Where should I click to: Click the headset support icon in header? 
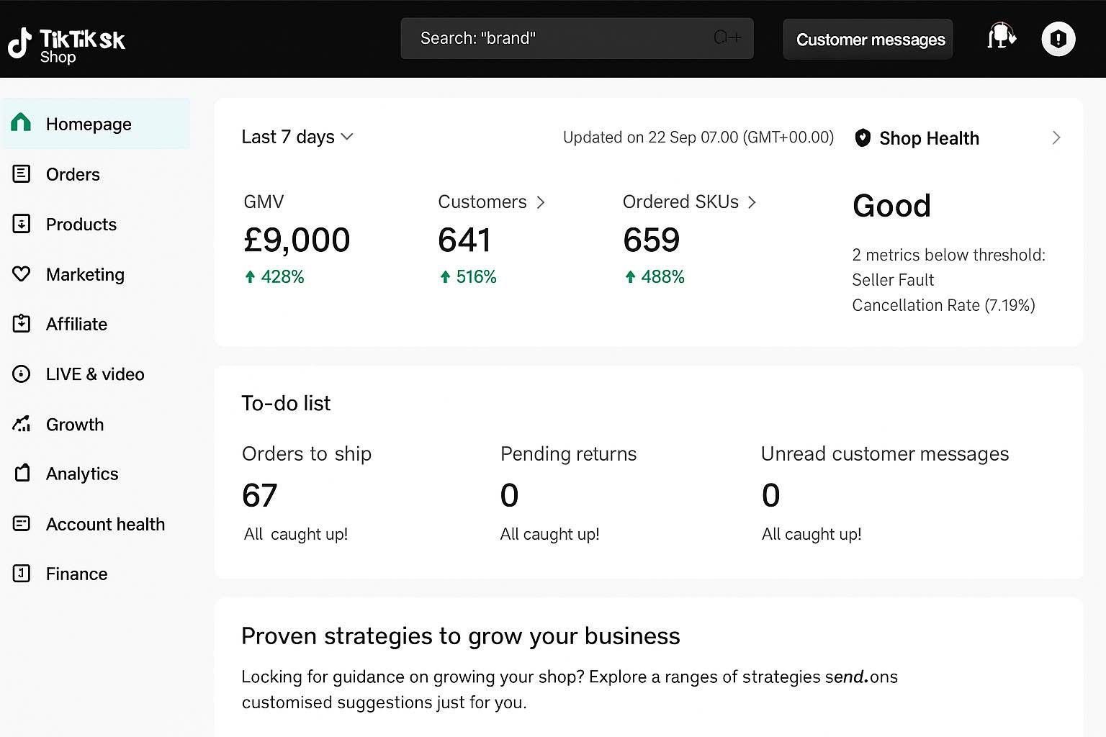click(x=1001, y=37)
